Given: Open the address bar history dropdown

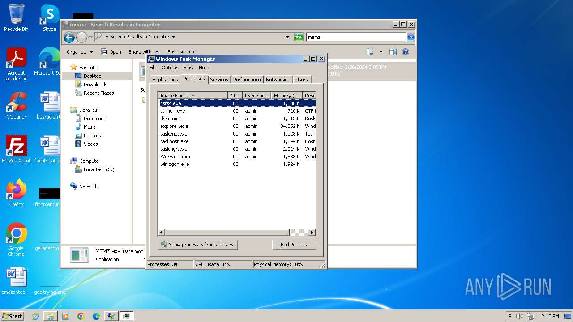Looking at the screenshot, I should coord(287,37).
